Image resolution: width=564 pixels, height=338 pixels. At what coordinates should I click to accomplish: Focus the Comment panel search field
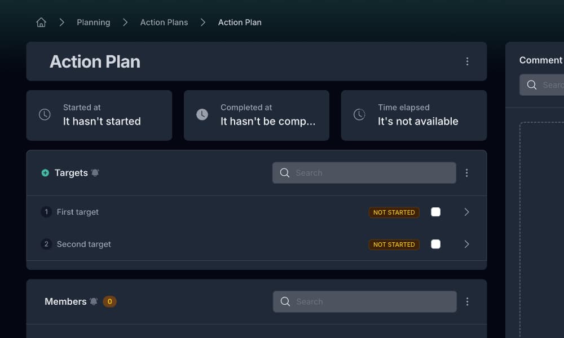[541, 84]
